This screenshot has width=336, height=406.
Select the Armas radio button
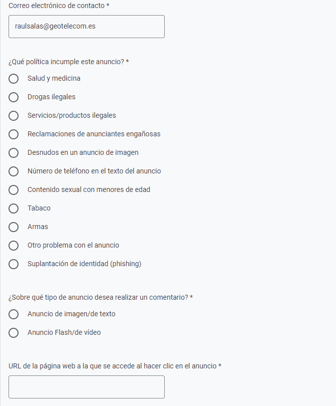(x=14, y=227)
